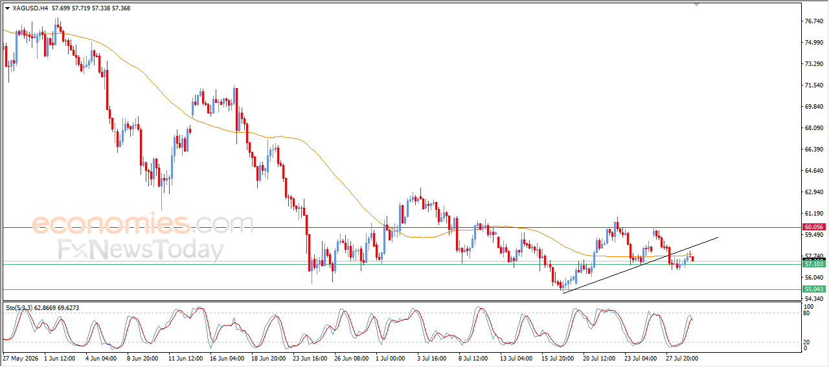The height and width of the screenshot is (367, 829).
Task: Click the 56.040 price axis value
Action: (x=815, y=278)
